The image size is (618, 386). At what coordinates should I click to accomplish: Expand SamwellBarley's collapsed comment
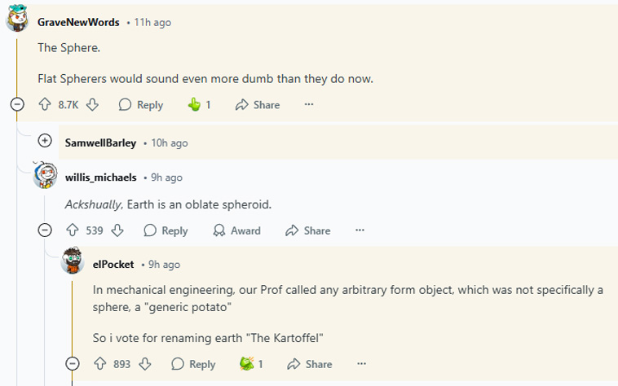(45, 140)
